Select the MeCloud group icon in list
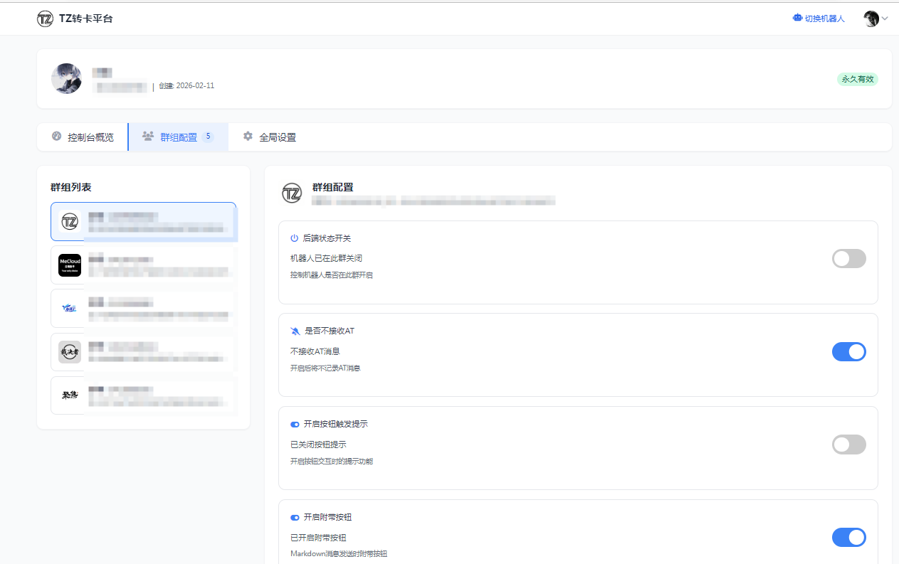This screenshot has height=564, width=899. (x=70, y=265)
